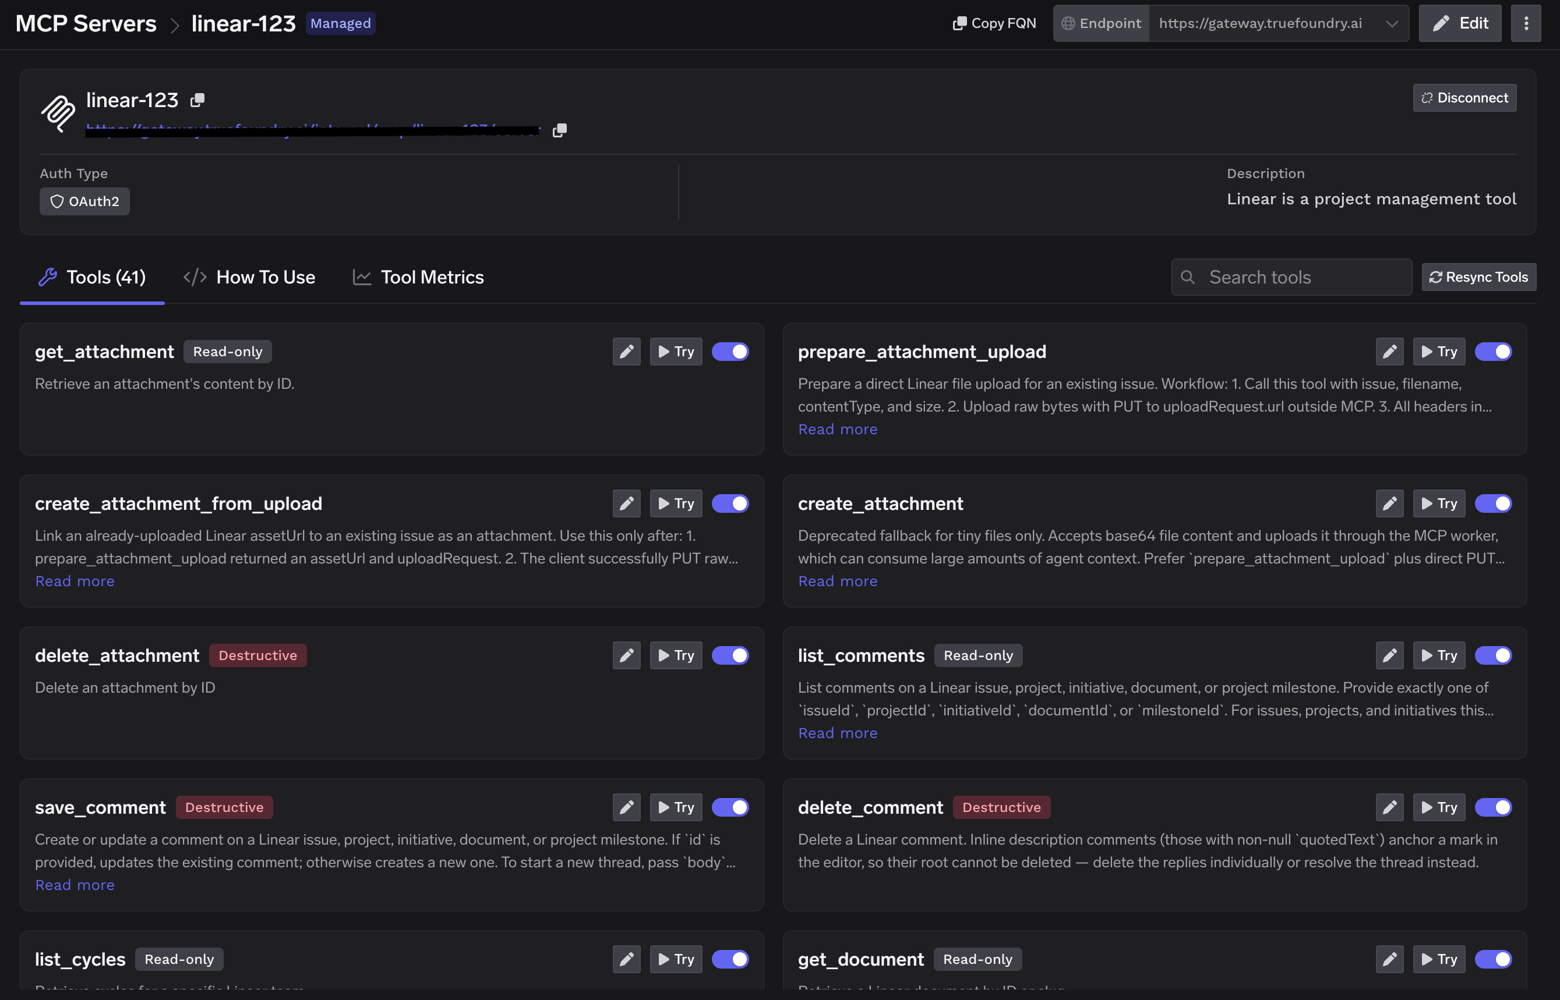Click the search magnifier icon
The width and height of the screenshot is (1560, 1000).
pyautogui.click(x=1187, y=277)
